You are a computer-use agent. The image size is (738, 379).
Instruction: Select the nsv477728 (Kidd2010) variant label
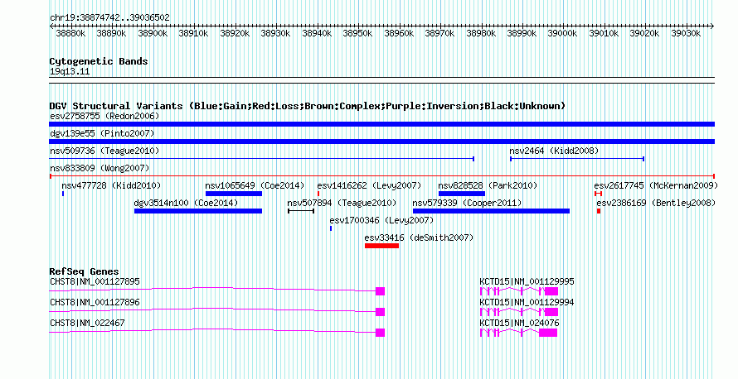pos(111,185)
